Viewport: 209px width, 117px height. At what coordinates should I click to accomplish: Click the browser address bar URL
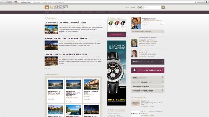[x=24, y=2]
